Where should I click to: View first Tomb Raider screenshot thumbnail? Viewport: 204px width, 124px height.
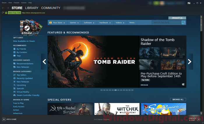(149, 52)
